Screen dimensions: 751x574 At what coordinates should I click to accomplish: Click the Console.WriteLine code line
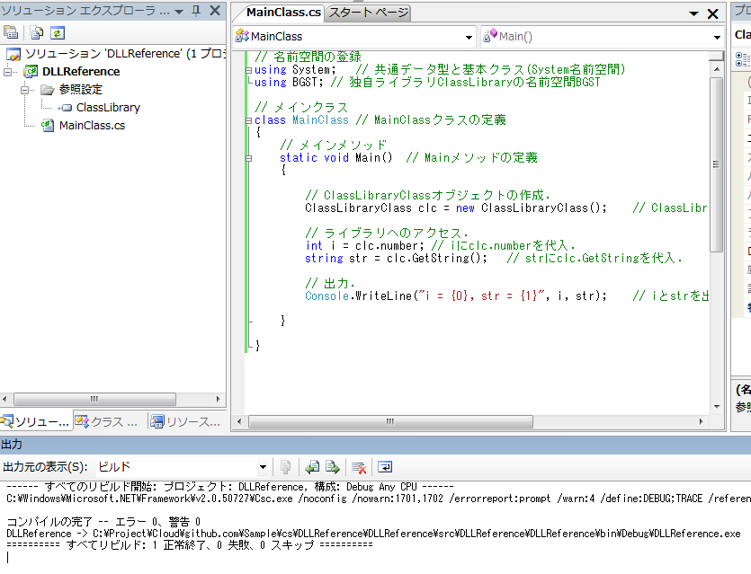506,296
